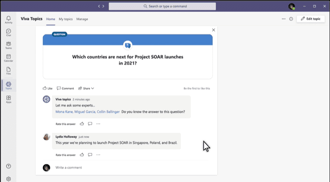The image size is (330, 182).
Task: Open Files in the sidebar
Action: pyautogui.click(x=8, y=71)
